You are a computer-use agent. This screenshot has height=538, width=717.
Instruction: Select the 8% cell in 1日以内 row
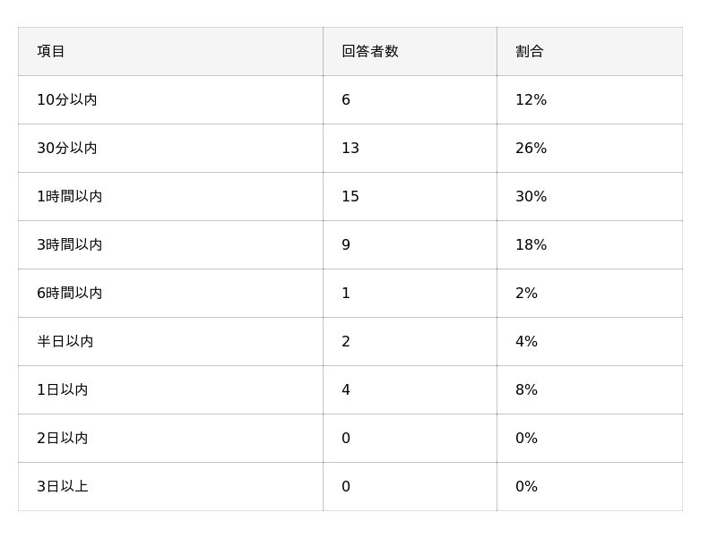pos(526,390)
